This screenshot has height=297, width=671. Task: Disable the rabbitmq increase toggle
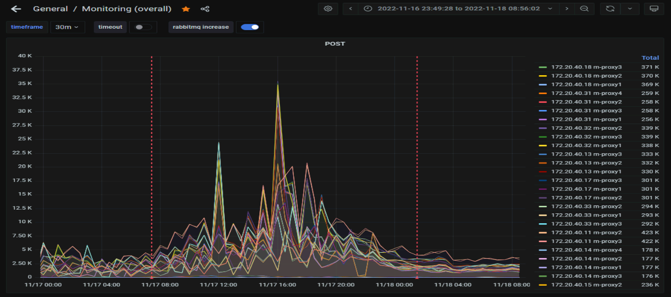tap(250, 27)
